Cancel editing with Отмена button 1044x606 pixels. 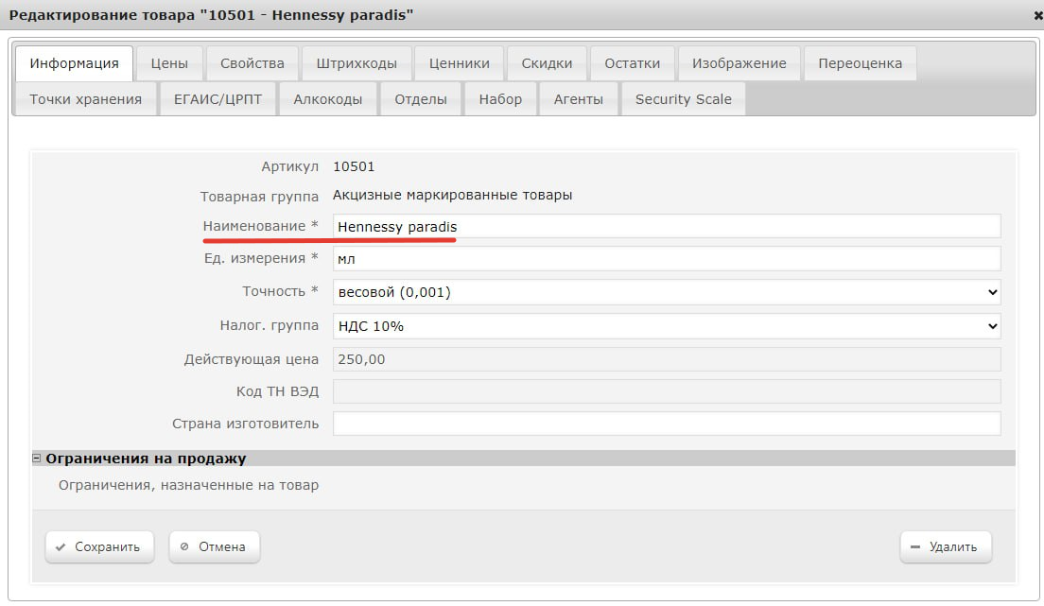pyautogui.click(x=214, y=546)
